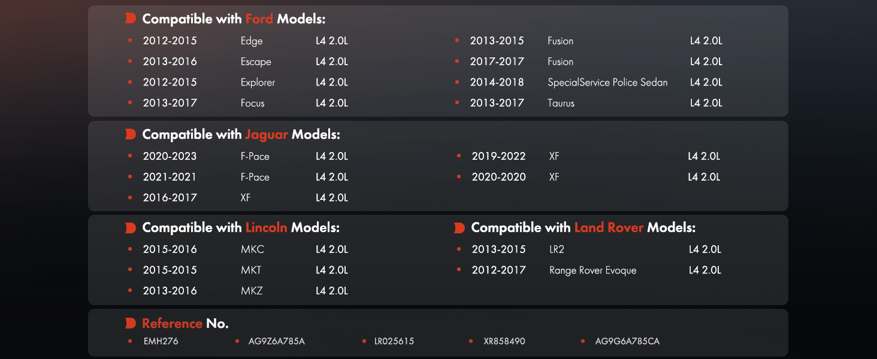Click the Taurus model entry
Screen dimensions: 877x359
561,103
